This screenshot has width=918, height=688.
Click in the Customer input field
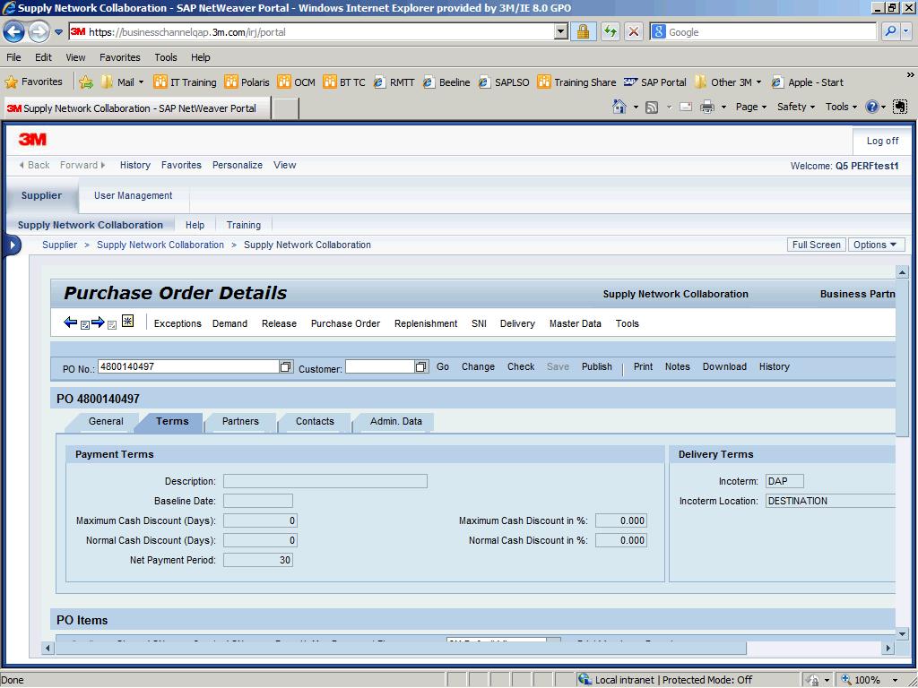pyautogui.click(x=380, y=366)
